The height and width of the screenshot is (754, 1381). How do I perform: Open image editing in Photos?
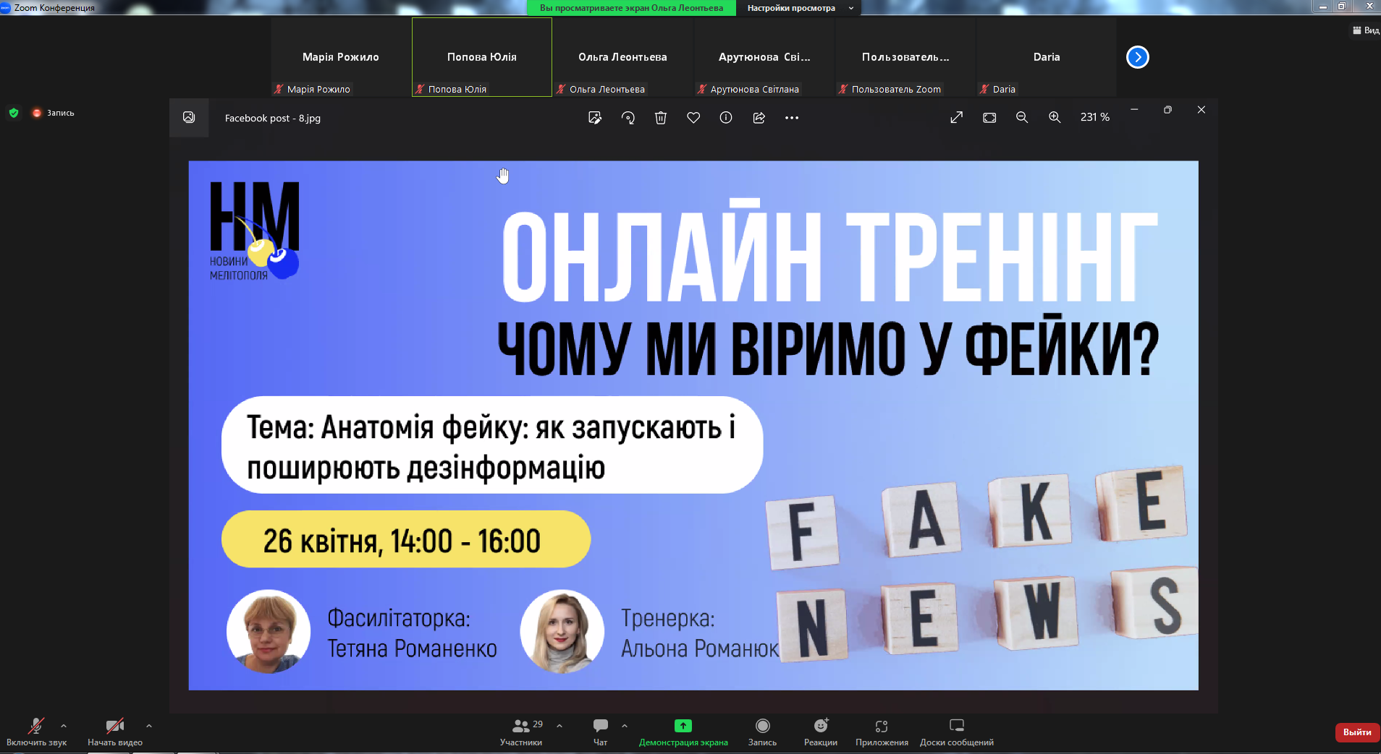point(595,118)
